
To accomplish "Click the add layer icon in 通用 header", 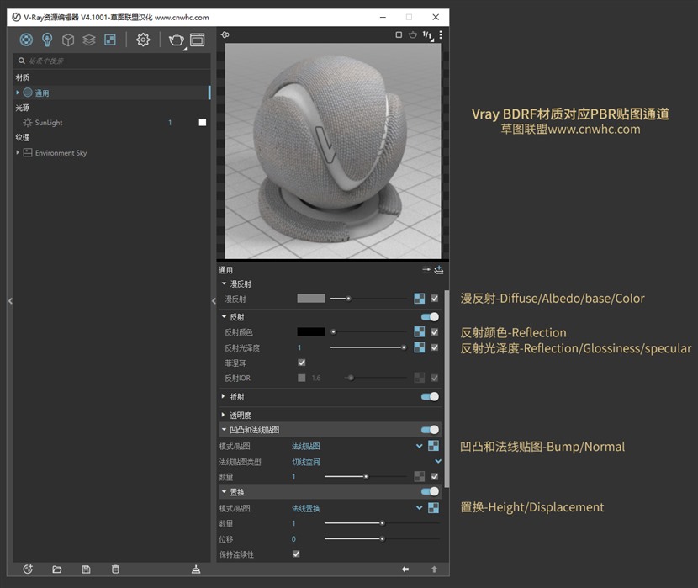I will [439, 270].
